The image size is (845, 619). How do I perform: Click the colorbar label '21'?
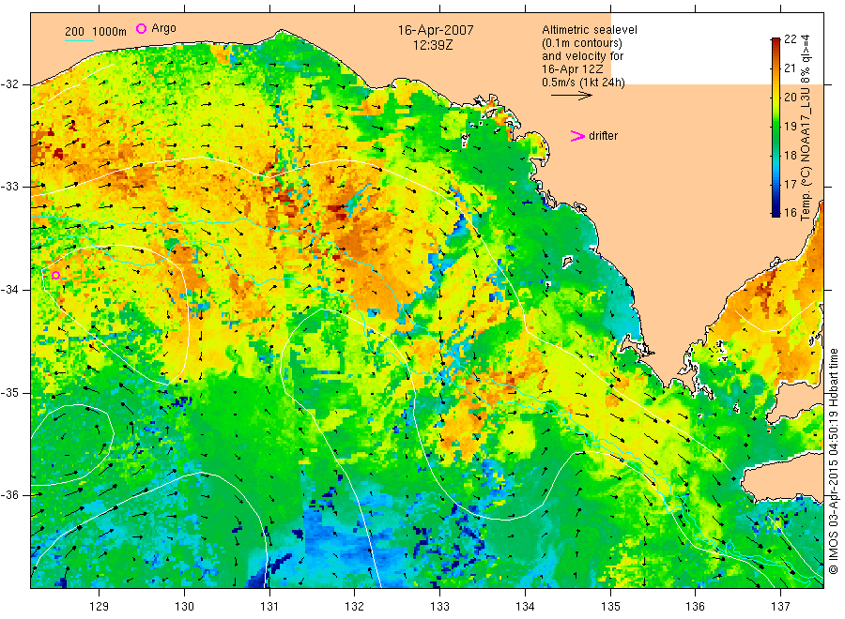(790, 68)
